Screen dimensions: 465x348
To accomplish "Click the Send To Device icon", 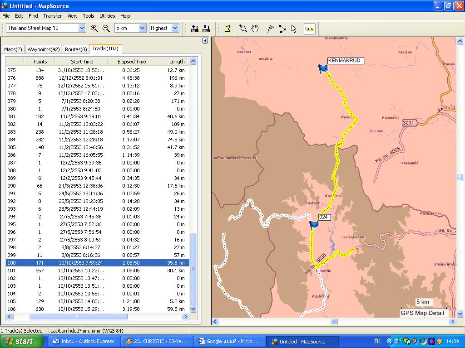I will coord(195,29).
